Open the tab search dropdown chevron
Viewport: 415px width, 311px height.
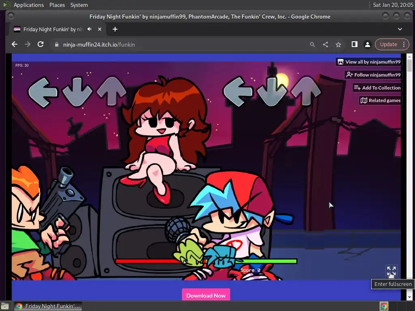pyautogui.click(x=400, y=29)
